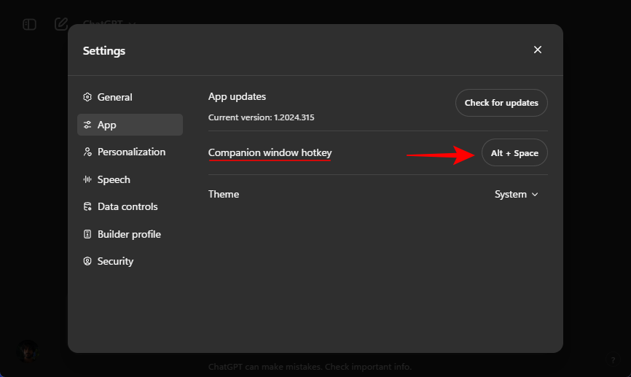
Task: Switch to the App settings tab
Action: coord(130,125)
